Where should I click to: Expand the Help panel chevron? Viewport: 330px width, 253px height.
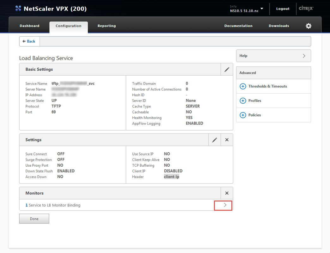[x=304, y=56]
